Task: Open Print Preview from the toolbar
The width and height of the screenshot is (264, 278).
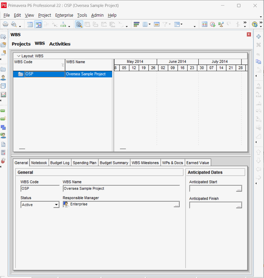Action: click(x=14, y=24)
